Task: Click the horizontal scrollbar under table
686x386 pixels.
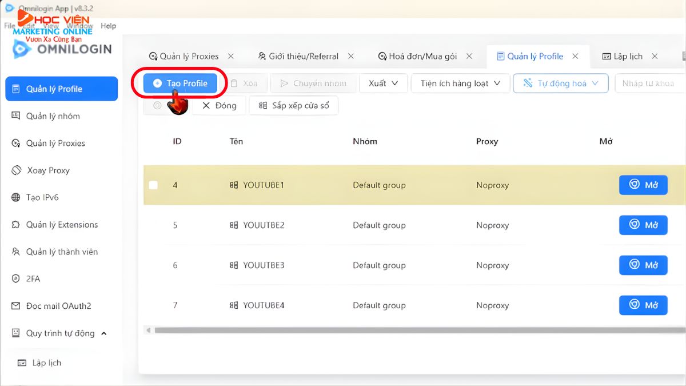Action: point(400,330)
